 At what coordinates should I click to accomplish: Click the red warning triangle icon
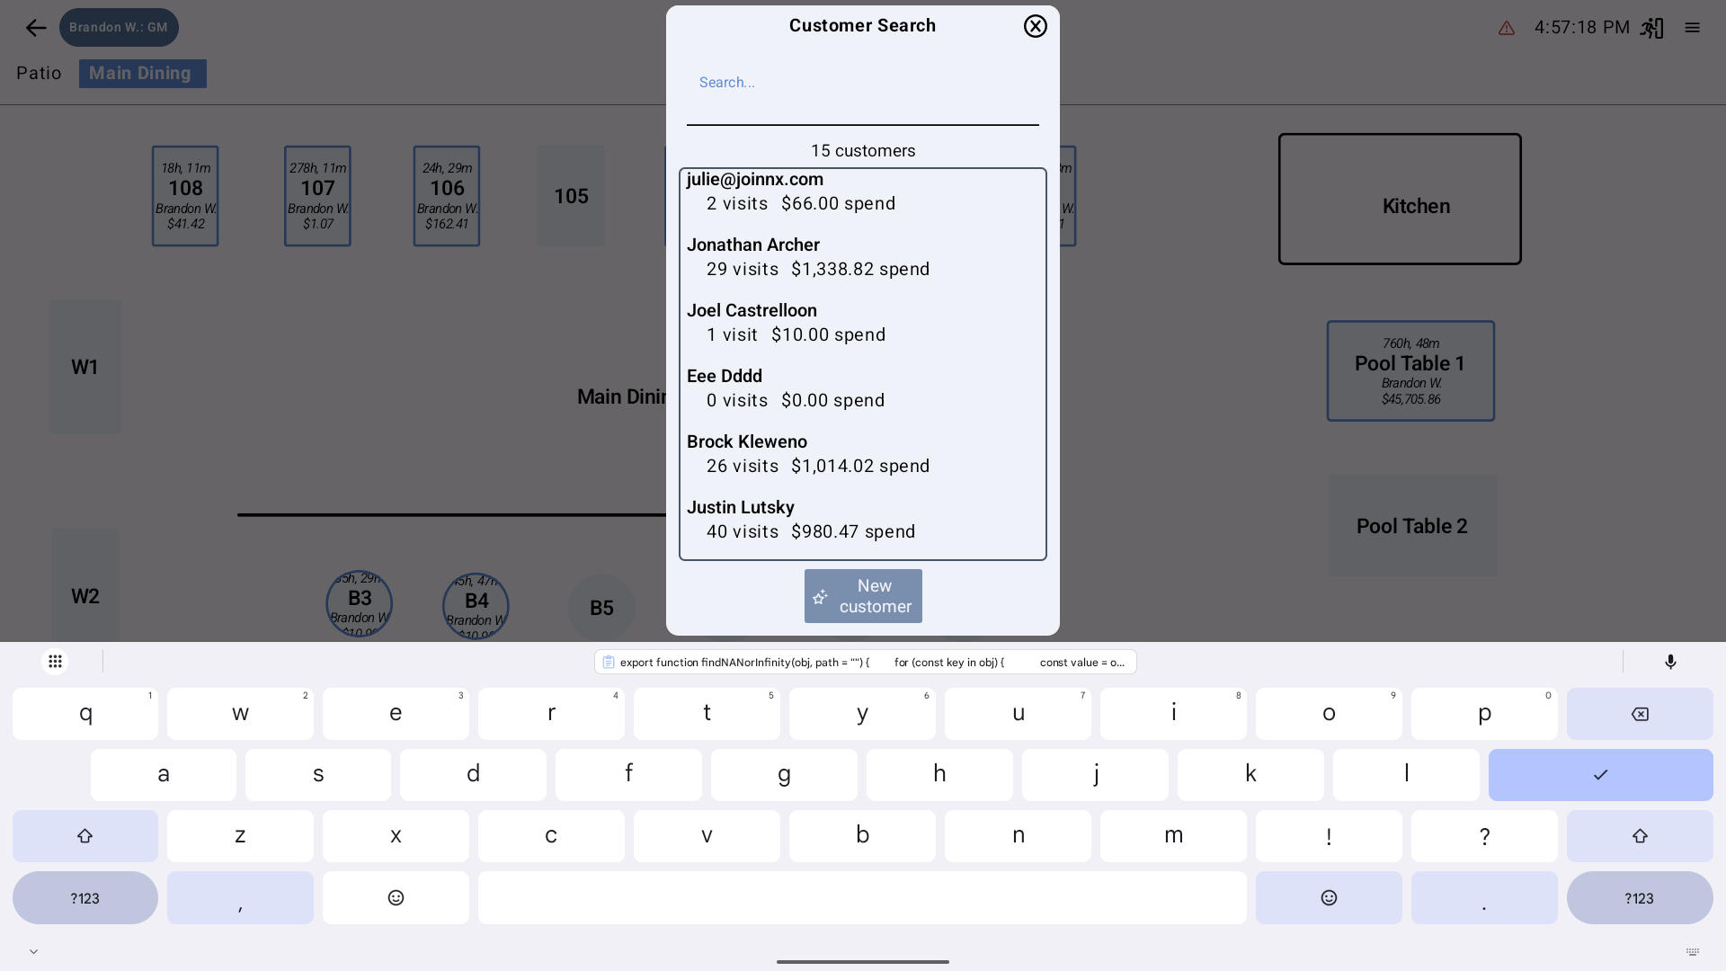(x=1507, y=29)
